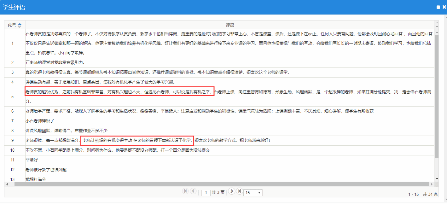Viewport: 447px width, 204px height.
Task: Jump to the last comments page
Action: (240, 191)
